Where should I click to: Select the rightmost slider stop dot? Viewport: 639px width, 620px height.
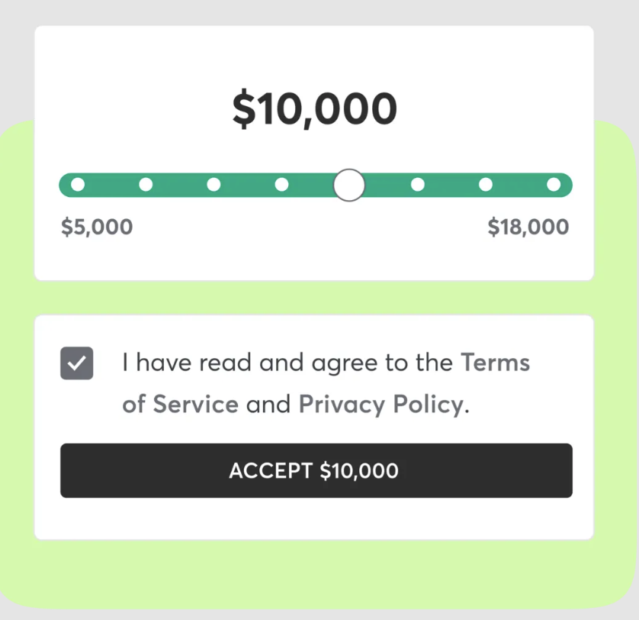[554, 185]
